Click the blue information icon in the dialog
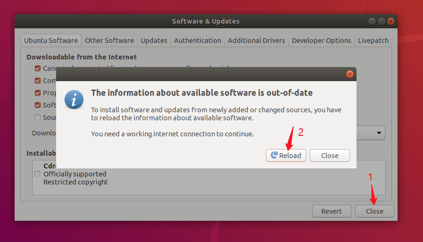This screenshot has height=242, width=423. (74, 100)
